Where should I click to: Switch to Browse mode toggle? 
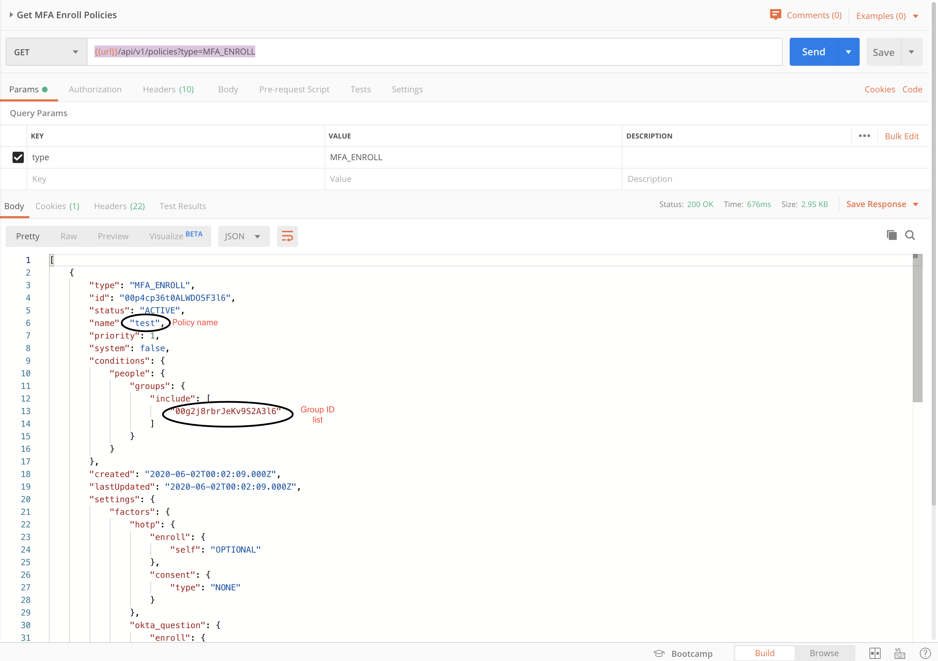tap(824, 653)
